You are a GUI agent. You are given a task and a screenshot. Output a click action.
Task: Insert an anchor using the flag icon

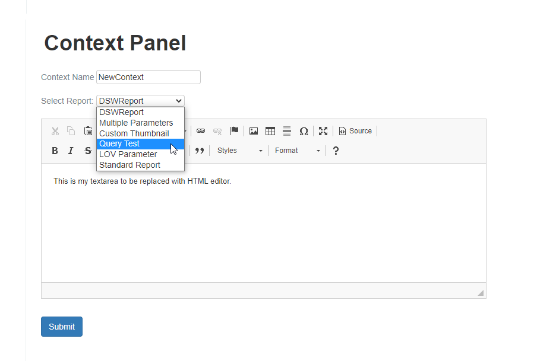(234, 131)
